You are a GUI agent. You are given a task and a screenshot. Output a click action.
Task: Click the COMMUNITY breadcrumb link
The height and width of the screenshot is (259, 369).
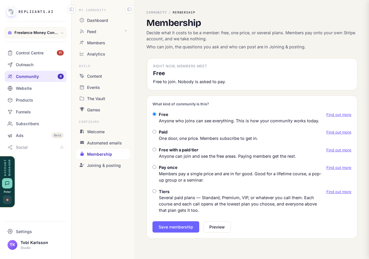pyautogui.click(x=157, y=12)
